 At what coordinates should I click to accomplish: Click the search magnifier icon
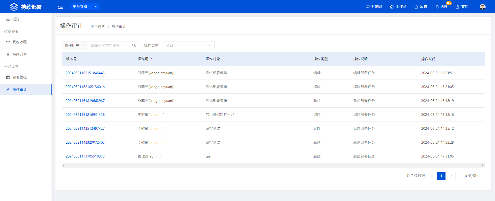134,45
